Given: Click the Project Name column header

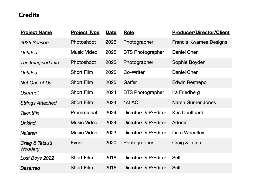Looking at the screenshot, I should pyautogui.click(x=36, y=32).
